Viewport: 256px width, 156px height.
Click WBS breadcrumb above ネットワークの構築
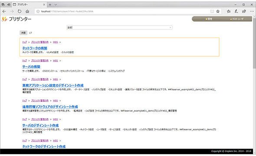click(x=56, y=42)
